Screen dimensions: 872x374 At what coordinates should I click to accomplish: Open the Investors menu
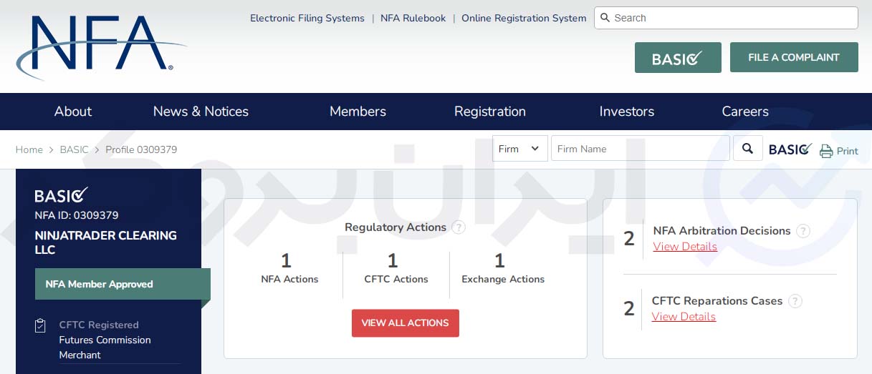627,112
